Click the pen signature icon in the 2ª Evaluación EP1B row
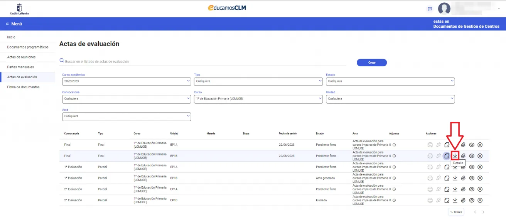 pyautogui.click(x=438, y=201)
